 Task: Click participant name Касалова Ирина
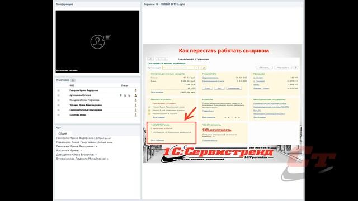tap(78, 115)
